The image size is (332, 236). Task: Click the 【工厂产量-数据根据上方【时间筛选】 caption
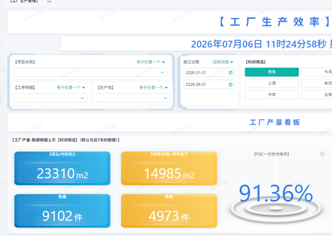66,140
